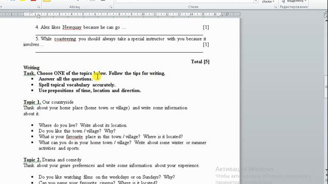Click the misspelled word "Newquay"
Viewport: 328px width, 184px height.
72,27
